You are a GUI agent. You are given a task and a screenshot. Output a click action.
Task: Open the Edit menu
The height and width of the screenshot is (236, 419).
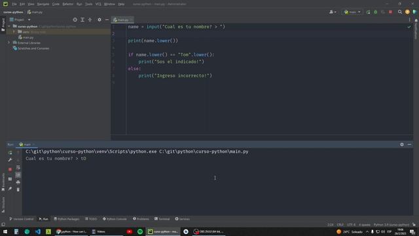[x=22, y=4]
